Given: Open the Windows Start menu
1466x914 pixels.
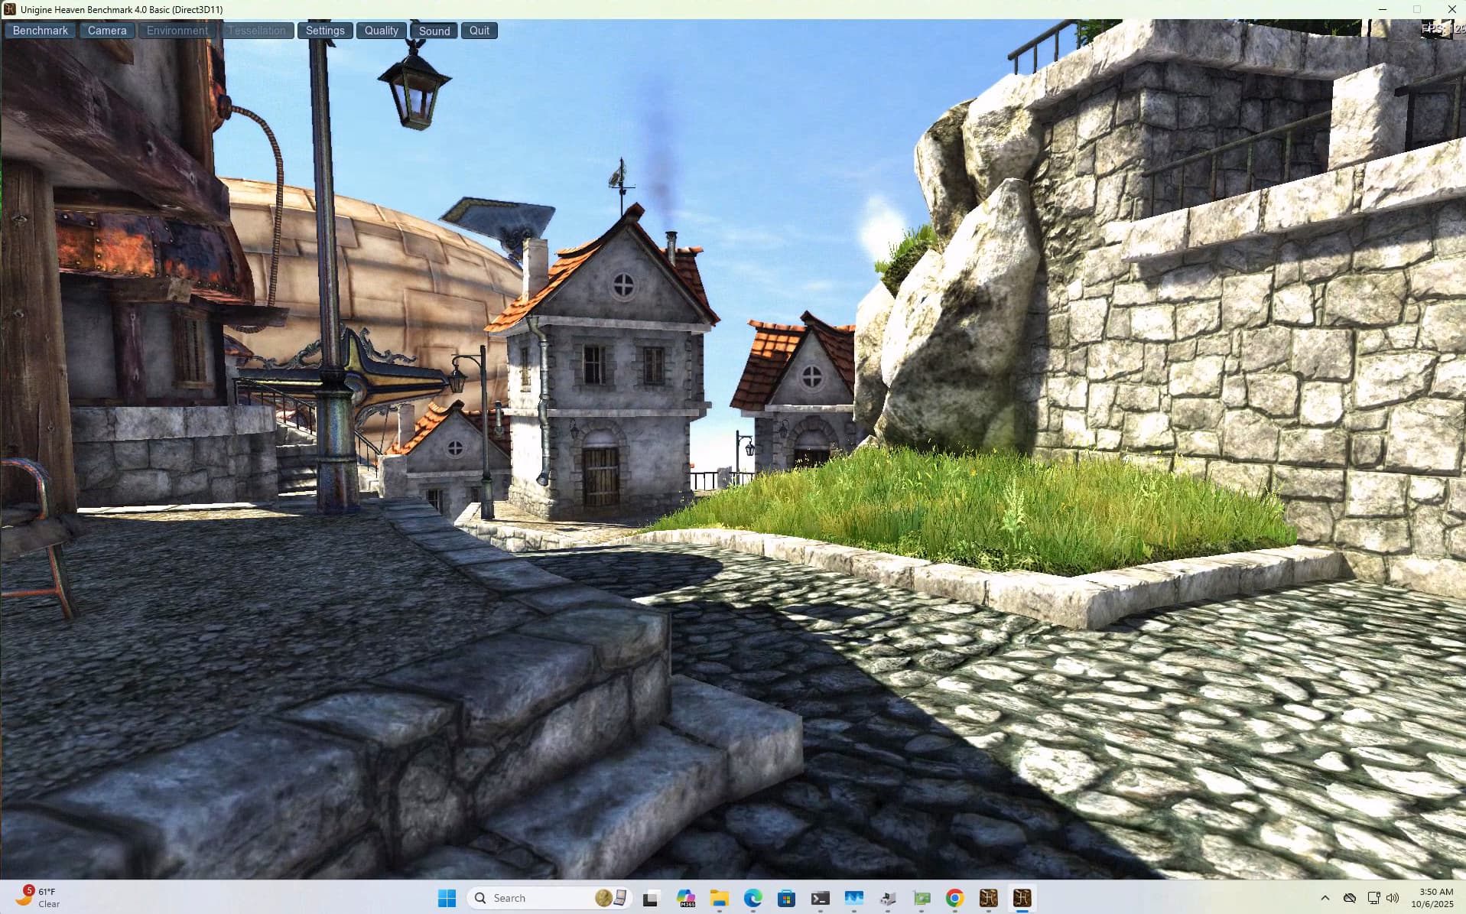Looking at the screenshot, I should [x=447, y=898].
